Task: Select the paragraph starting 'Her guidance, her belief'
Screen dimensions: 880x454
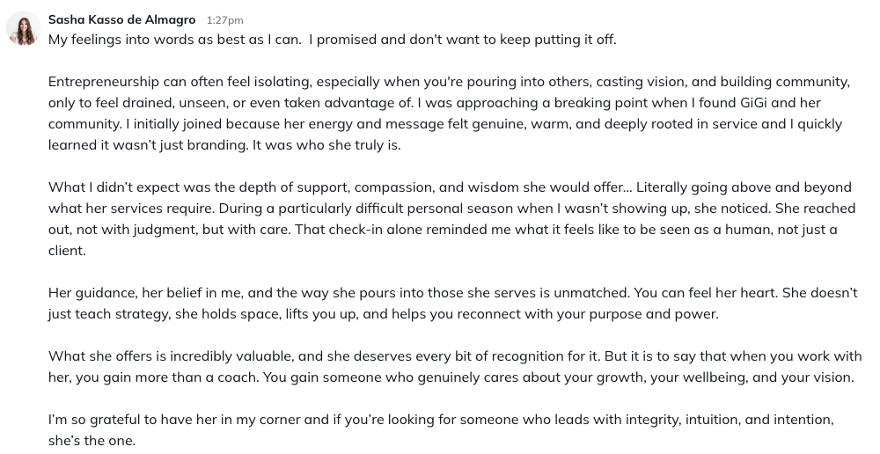Action: [x=453, y=303]
